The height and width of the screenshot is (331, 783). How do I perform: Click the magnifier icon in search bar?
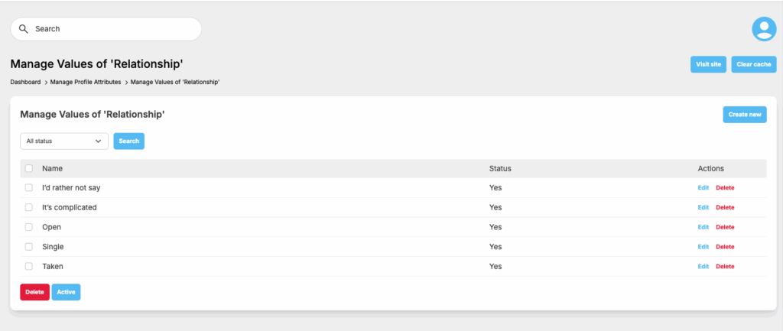[24, 29]
